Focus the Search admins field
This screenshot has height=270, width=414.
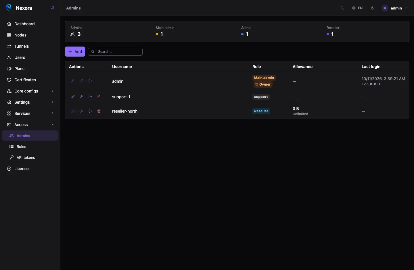coord(115,52)
